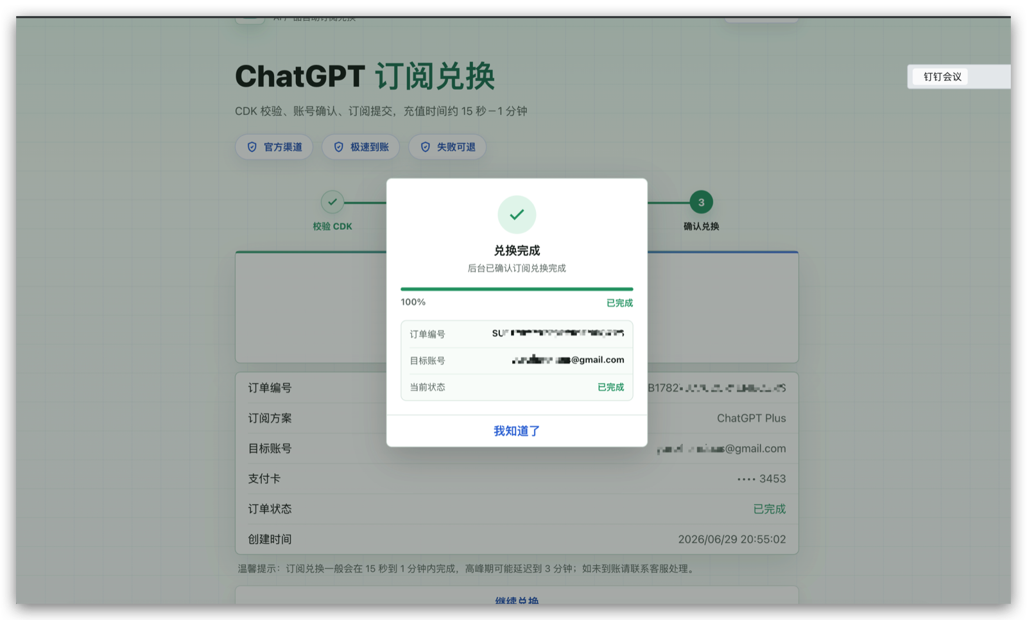
Task: Click 后台已确认订阅兑换完成 subtitle text
Action: 517,268
